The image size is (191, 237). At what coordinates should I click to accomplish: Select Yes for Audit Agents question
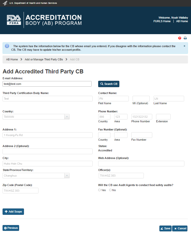coord(99,190)
